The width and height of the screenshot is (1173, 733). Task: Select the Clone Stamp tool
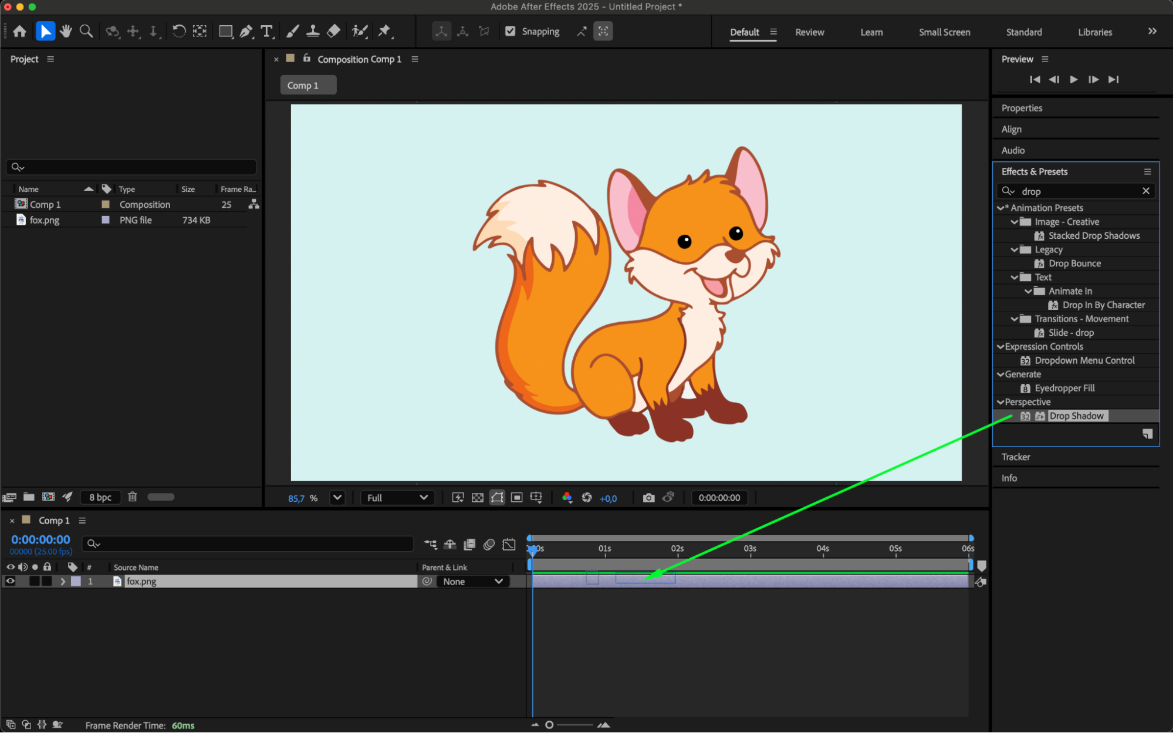pyautogui.click(x=313, y=31)
